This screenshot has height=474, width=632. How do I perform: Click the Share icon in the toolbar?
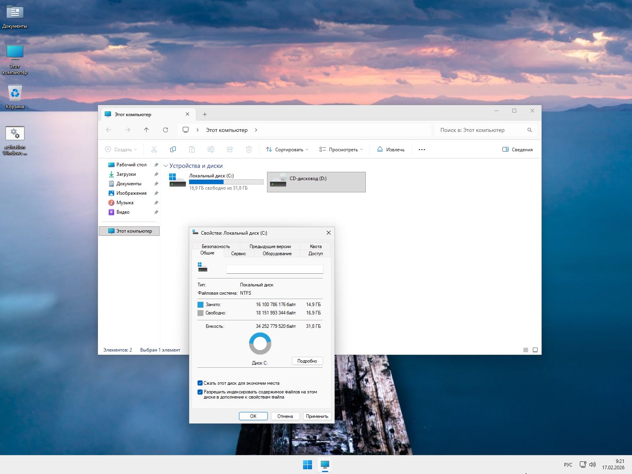(230, 149)
